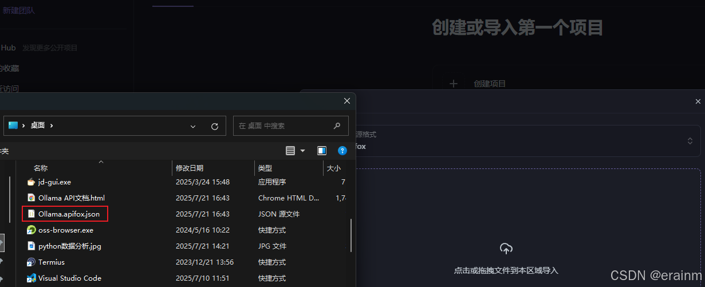
Task: Click the date 2025/7/10 11:51
Action: coord(203,278)
